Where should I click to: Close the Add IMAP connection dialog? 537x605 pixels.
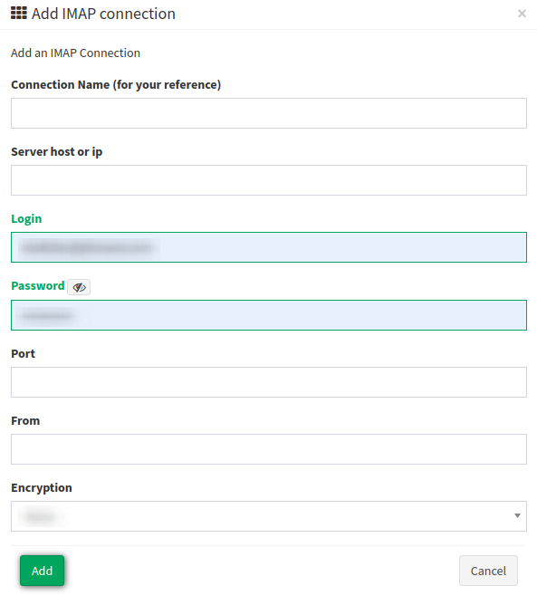522,14
